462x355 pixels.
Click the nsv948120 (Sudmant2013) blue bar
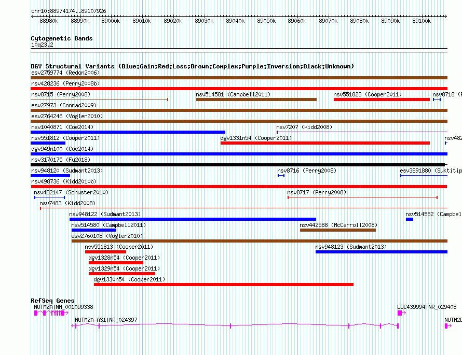(x=50, y=176)
